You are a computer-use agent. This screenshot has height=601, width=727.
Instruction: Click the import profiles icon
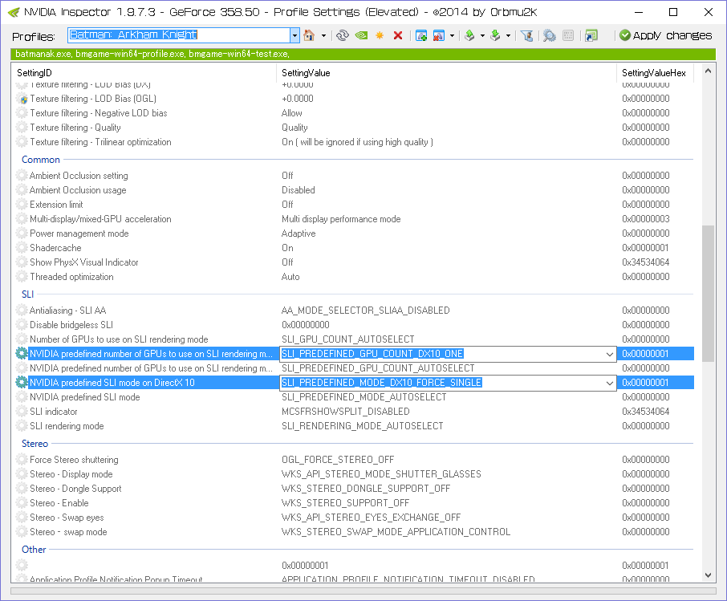496,35
